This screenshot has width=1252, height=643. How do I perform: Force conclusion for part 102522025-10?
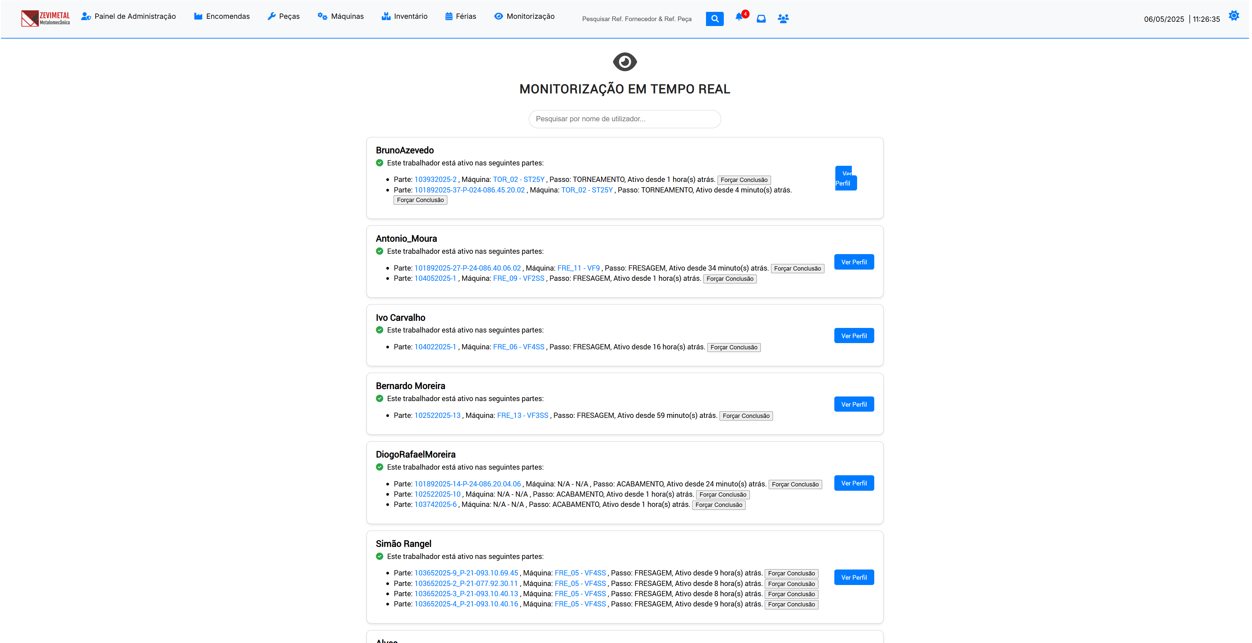[x=723, y=495]
